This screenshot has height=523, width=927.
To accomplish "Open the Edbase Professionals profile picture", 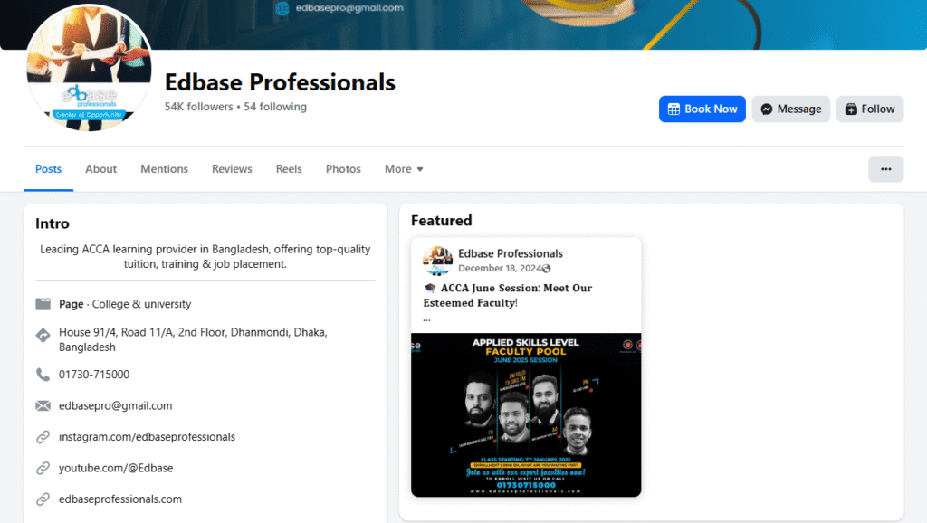I will (89, 67).
